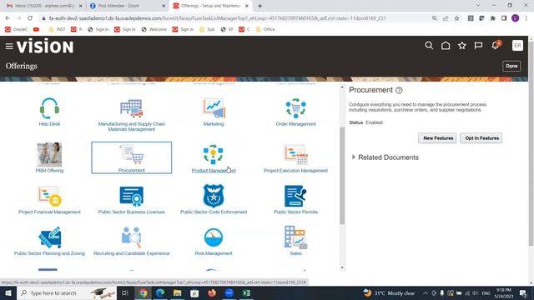Click the search magnifier in header
Screen dimensions: 534x300
429,46
